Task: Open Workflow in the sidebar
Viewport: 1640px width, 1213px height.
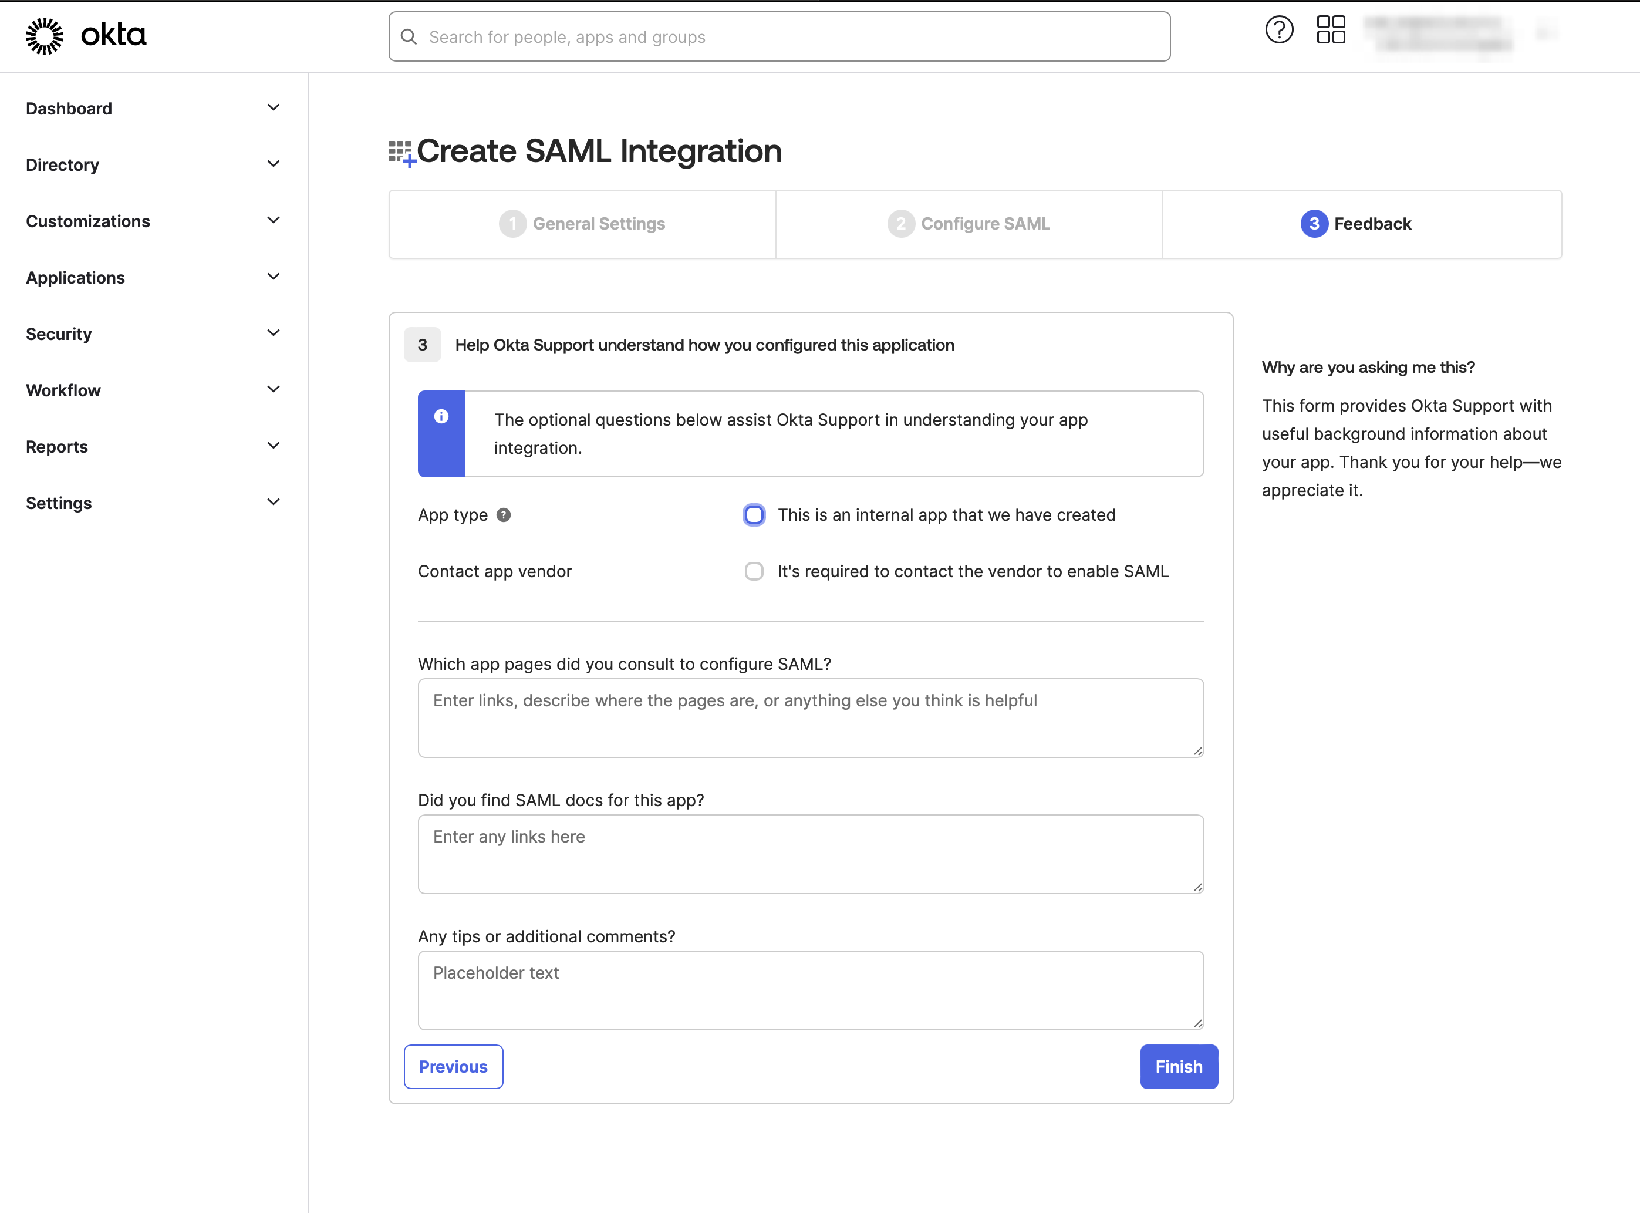Action: click(x=63, y=390)
